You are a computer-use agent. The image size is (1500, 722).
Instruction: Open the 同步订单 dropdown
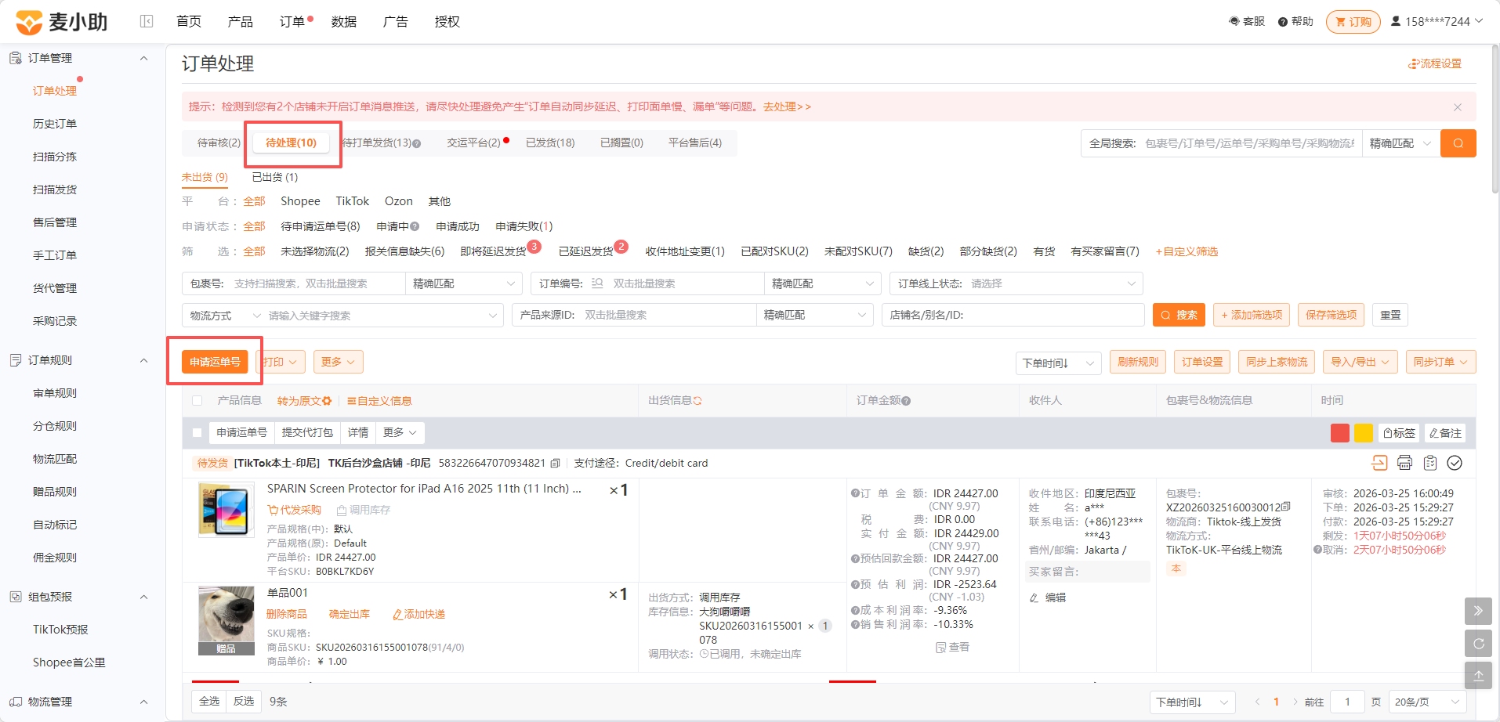tap(1440, 362)
